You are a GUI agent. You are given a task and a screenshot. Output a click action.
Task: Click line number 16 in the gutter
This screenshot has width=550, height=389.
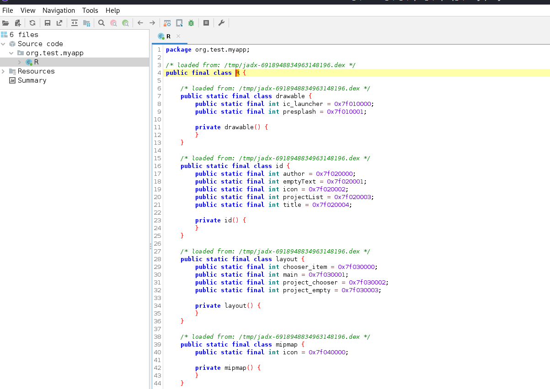point(158,166)
